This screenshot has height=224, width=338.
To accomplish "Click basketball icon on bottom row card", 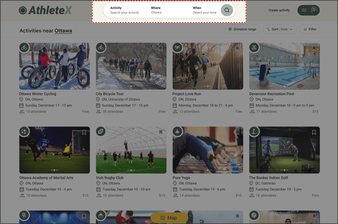I will coord(254,215).
